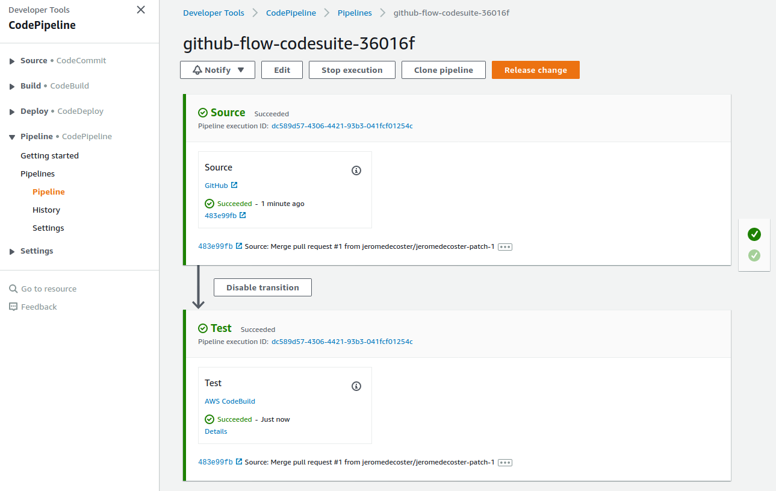Click the Clone pipeline button
776x491 pixels.
tap(444, 70)
